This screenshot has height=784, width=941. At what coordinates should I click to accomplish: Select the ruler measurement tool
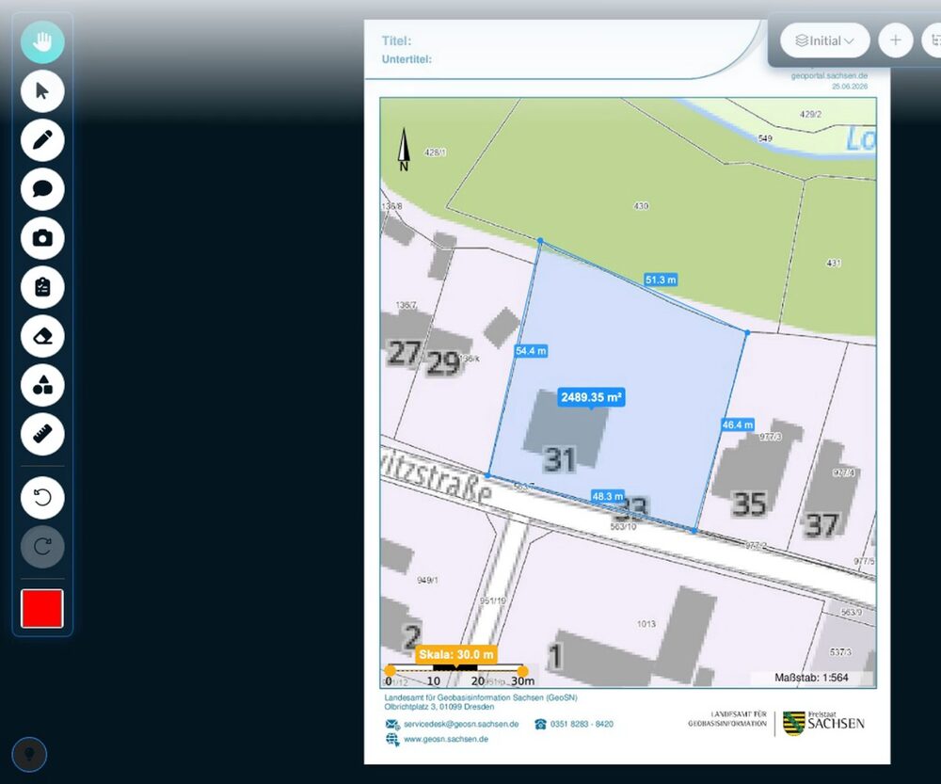click(x=42, y=434)
